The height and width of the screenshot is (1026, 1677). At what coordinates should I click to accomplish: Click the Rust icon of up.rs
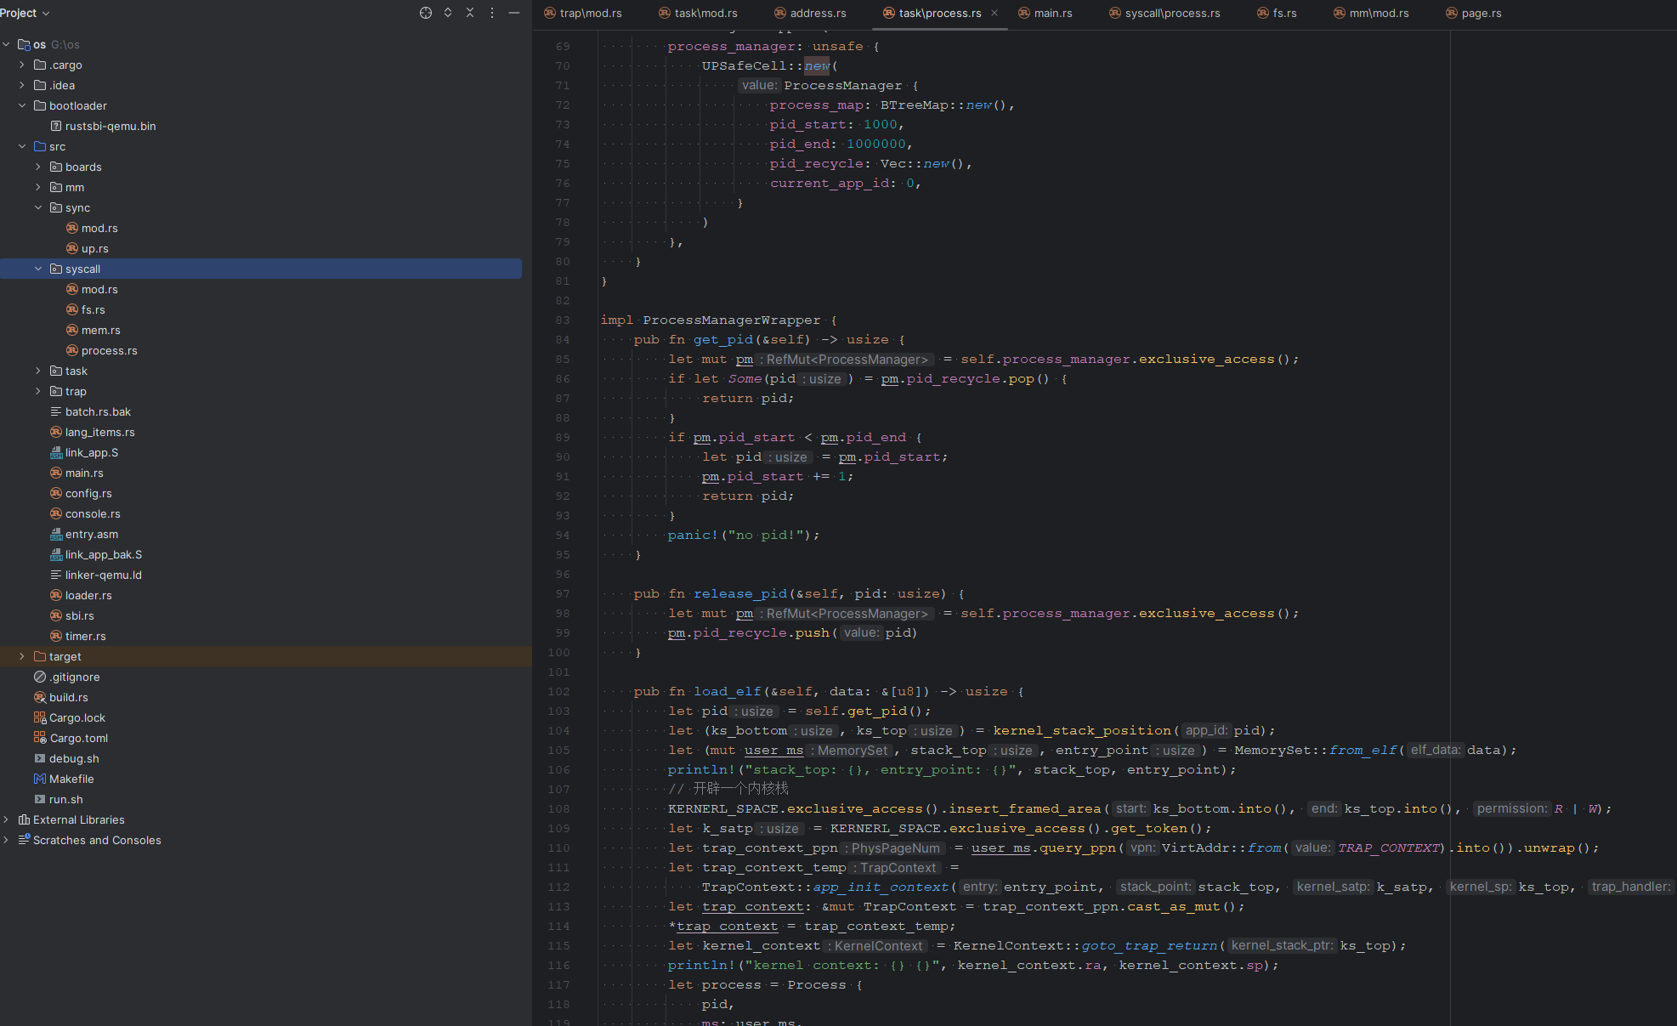click(72, 248)
